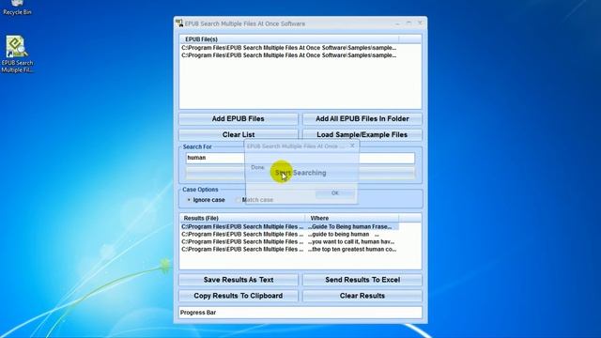601x338 pixels.
Task: Click the EPUB File(s) column header
Action: [289, 39]
